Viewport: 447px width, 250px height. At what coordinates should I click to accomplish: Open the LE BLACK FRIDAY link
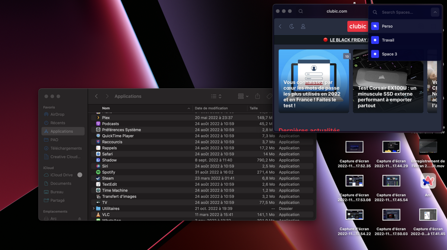pyautogui.click(x=349, y=40)
